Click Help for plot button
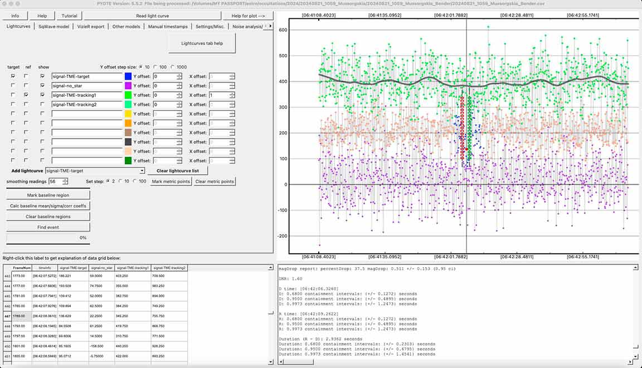This screenshot has width=642, height=368. (248, 16)
